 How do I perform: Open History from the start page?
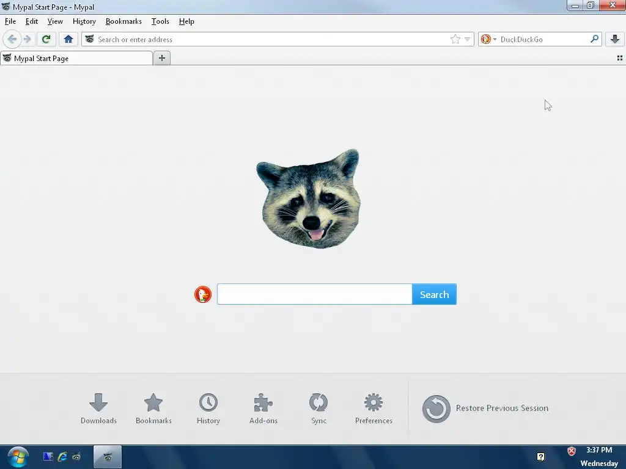pos(208,409)
